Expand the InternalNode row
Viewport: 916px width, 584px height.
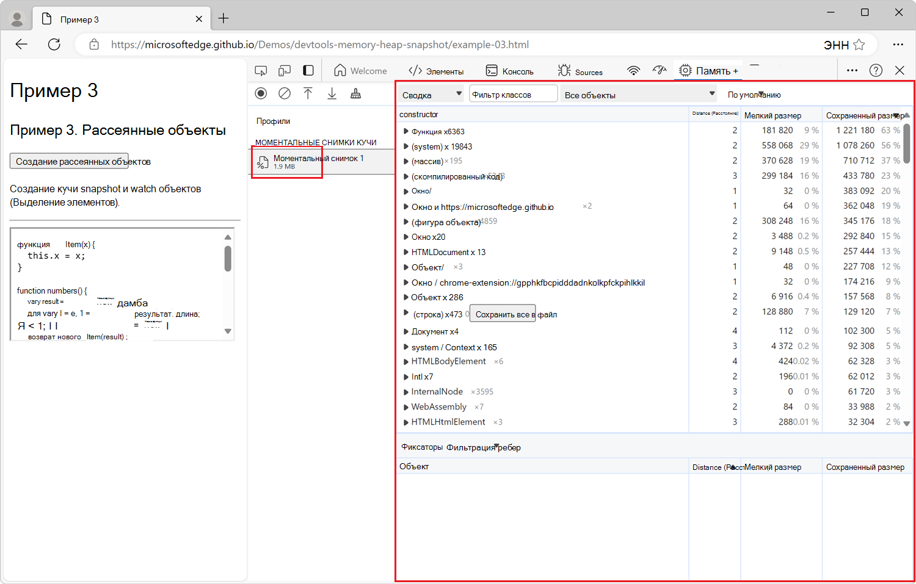406,392
